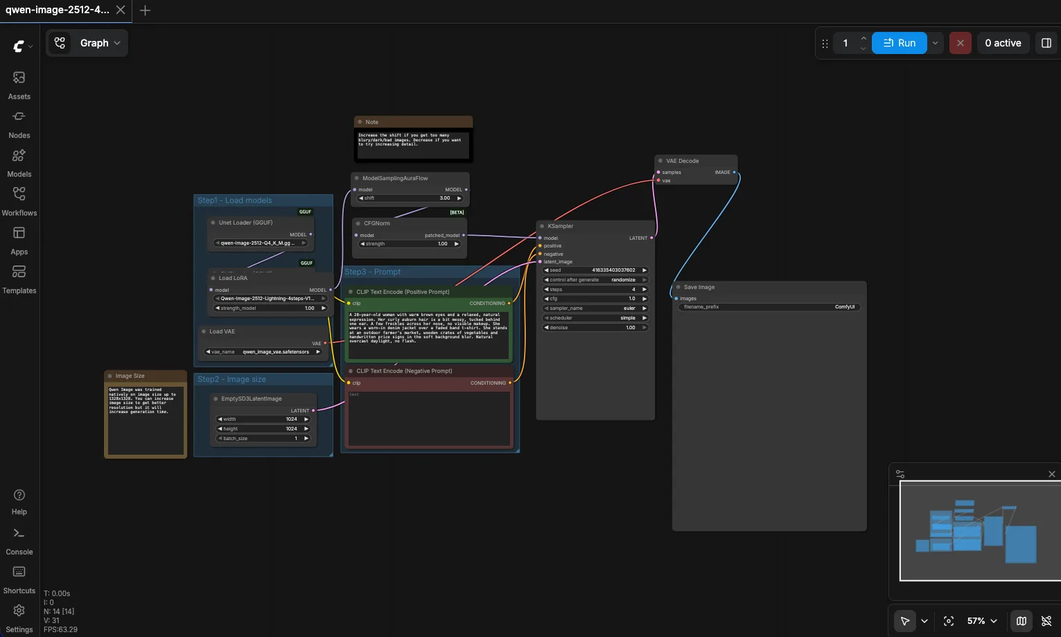The width and height of the screenshot is (1061, 637).
Task: Increase the steps value arrow
Action: [x=645, y=290]
